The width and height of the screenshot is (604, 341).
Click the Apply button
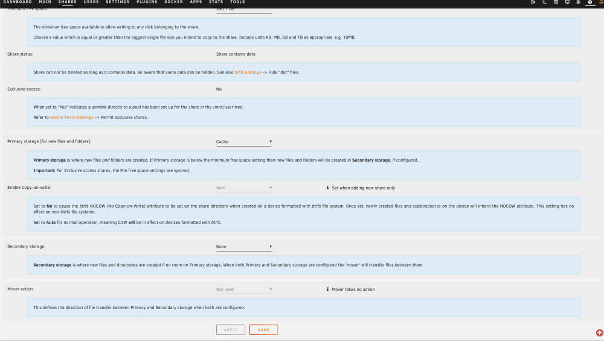point(230,330)
